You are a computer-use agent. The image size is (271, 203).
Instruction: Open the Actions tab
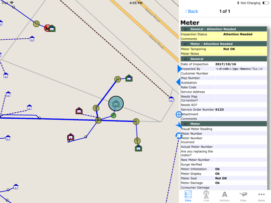[x=224, y=196]
